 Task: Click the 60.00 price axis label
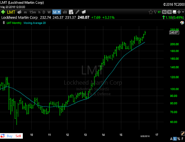(174, 122)
